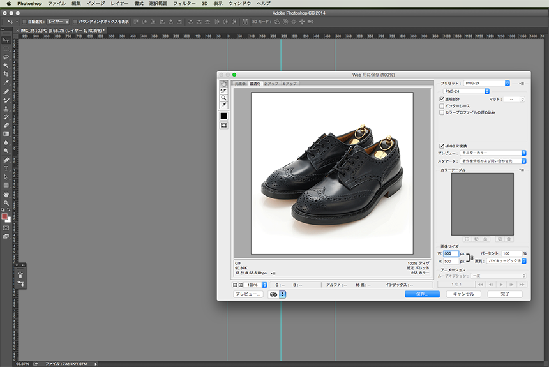This screenshot has height=367, width=549.
Task: Select the Clone Stamp tool
Action: click(6, 109)
